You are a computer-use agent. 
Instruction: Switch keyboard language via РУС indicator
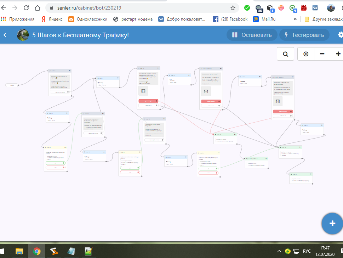point(307,251)
